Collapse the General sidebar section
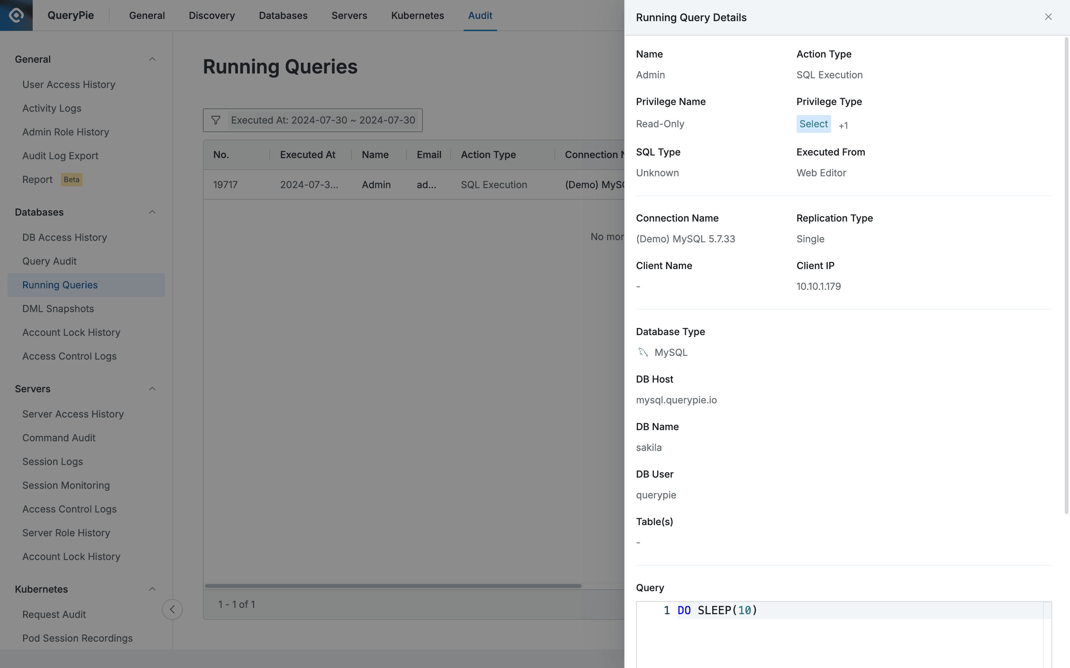Screen dimensions: 1070x668 (152, 59)
